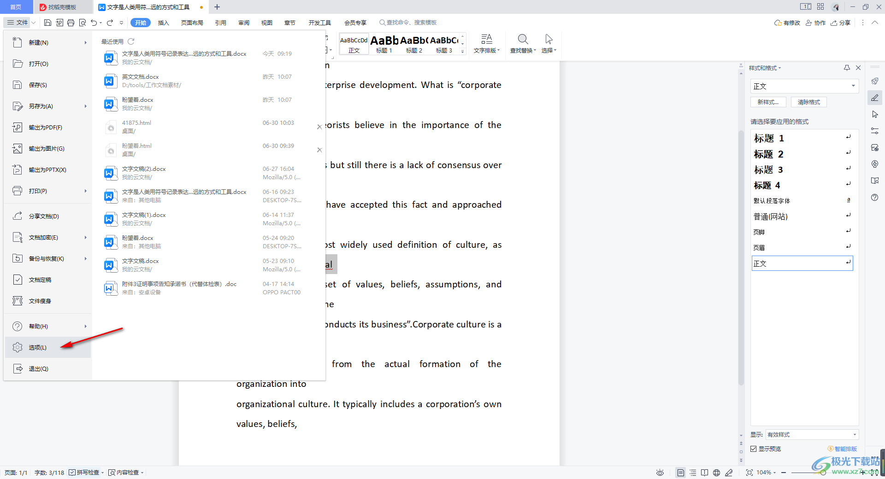Click the fit page icon in status bar
Image resolution: width=885 pixels, height=479 pixels.
tap(749, 473)
